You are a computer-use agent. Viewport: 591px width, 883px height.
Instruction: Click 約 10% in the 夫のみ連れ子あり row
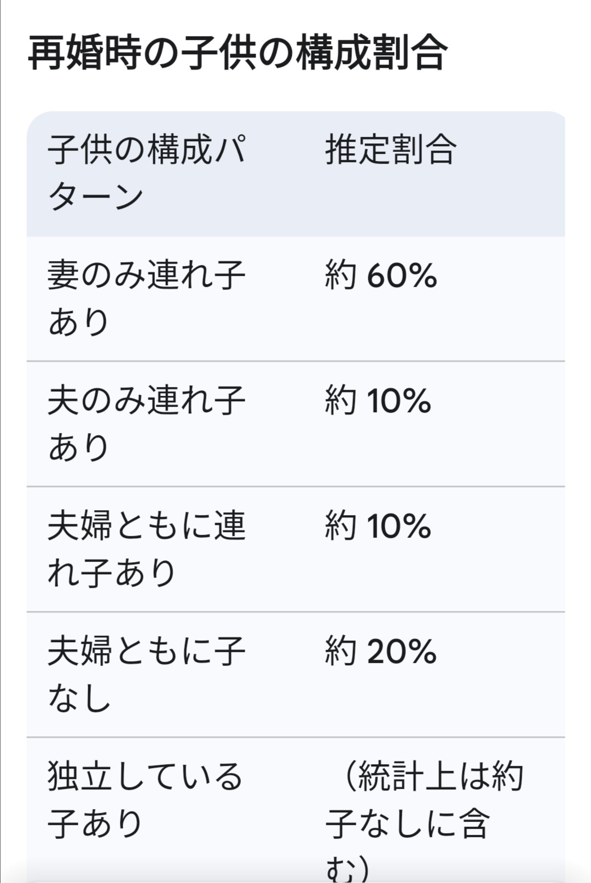[378, 400]
